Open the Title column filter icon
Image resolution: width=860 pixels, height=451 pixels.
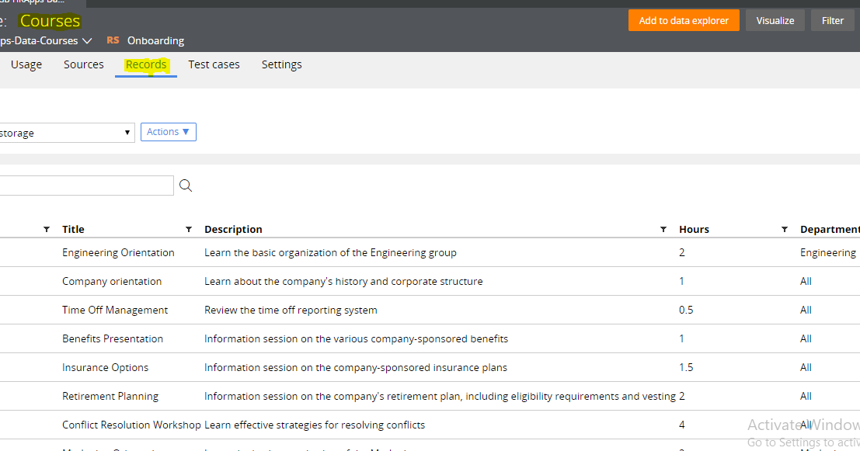pyautogui.click(x=188, y=229)
